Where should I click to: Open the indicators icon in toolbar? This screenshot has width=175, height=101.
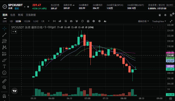tap(66, 21)
